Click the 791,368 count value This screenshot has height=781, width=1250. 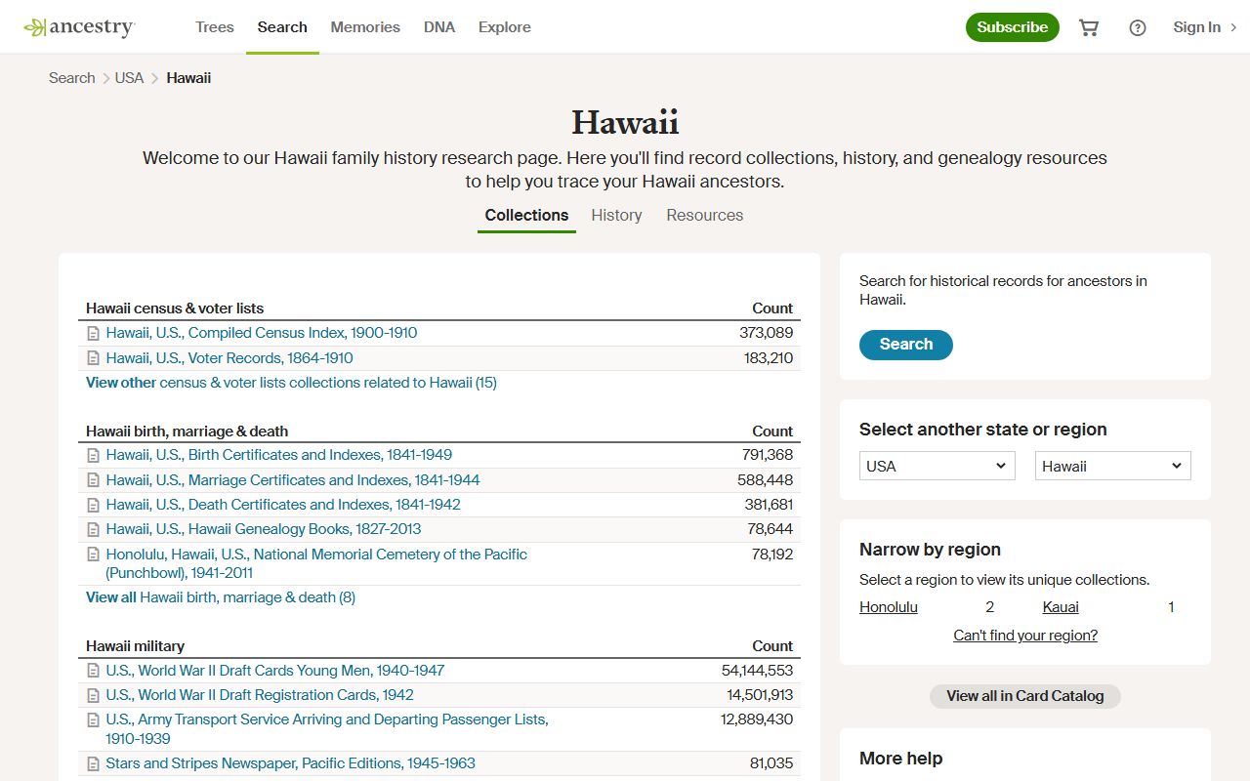768,455
